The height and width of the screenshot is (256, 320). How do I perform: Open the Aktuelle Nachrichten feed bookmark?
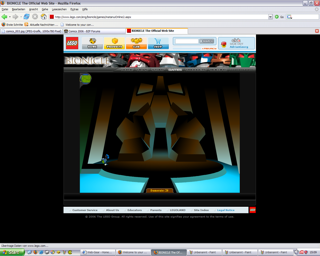pyautogui.click(x=41, y=25)
